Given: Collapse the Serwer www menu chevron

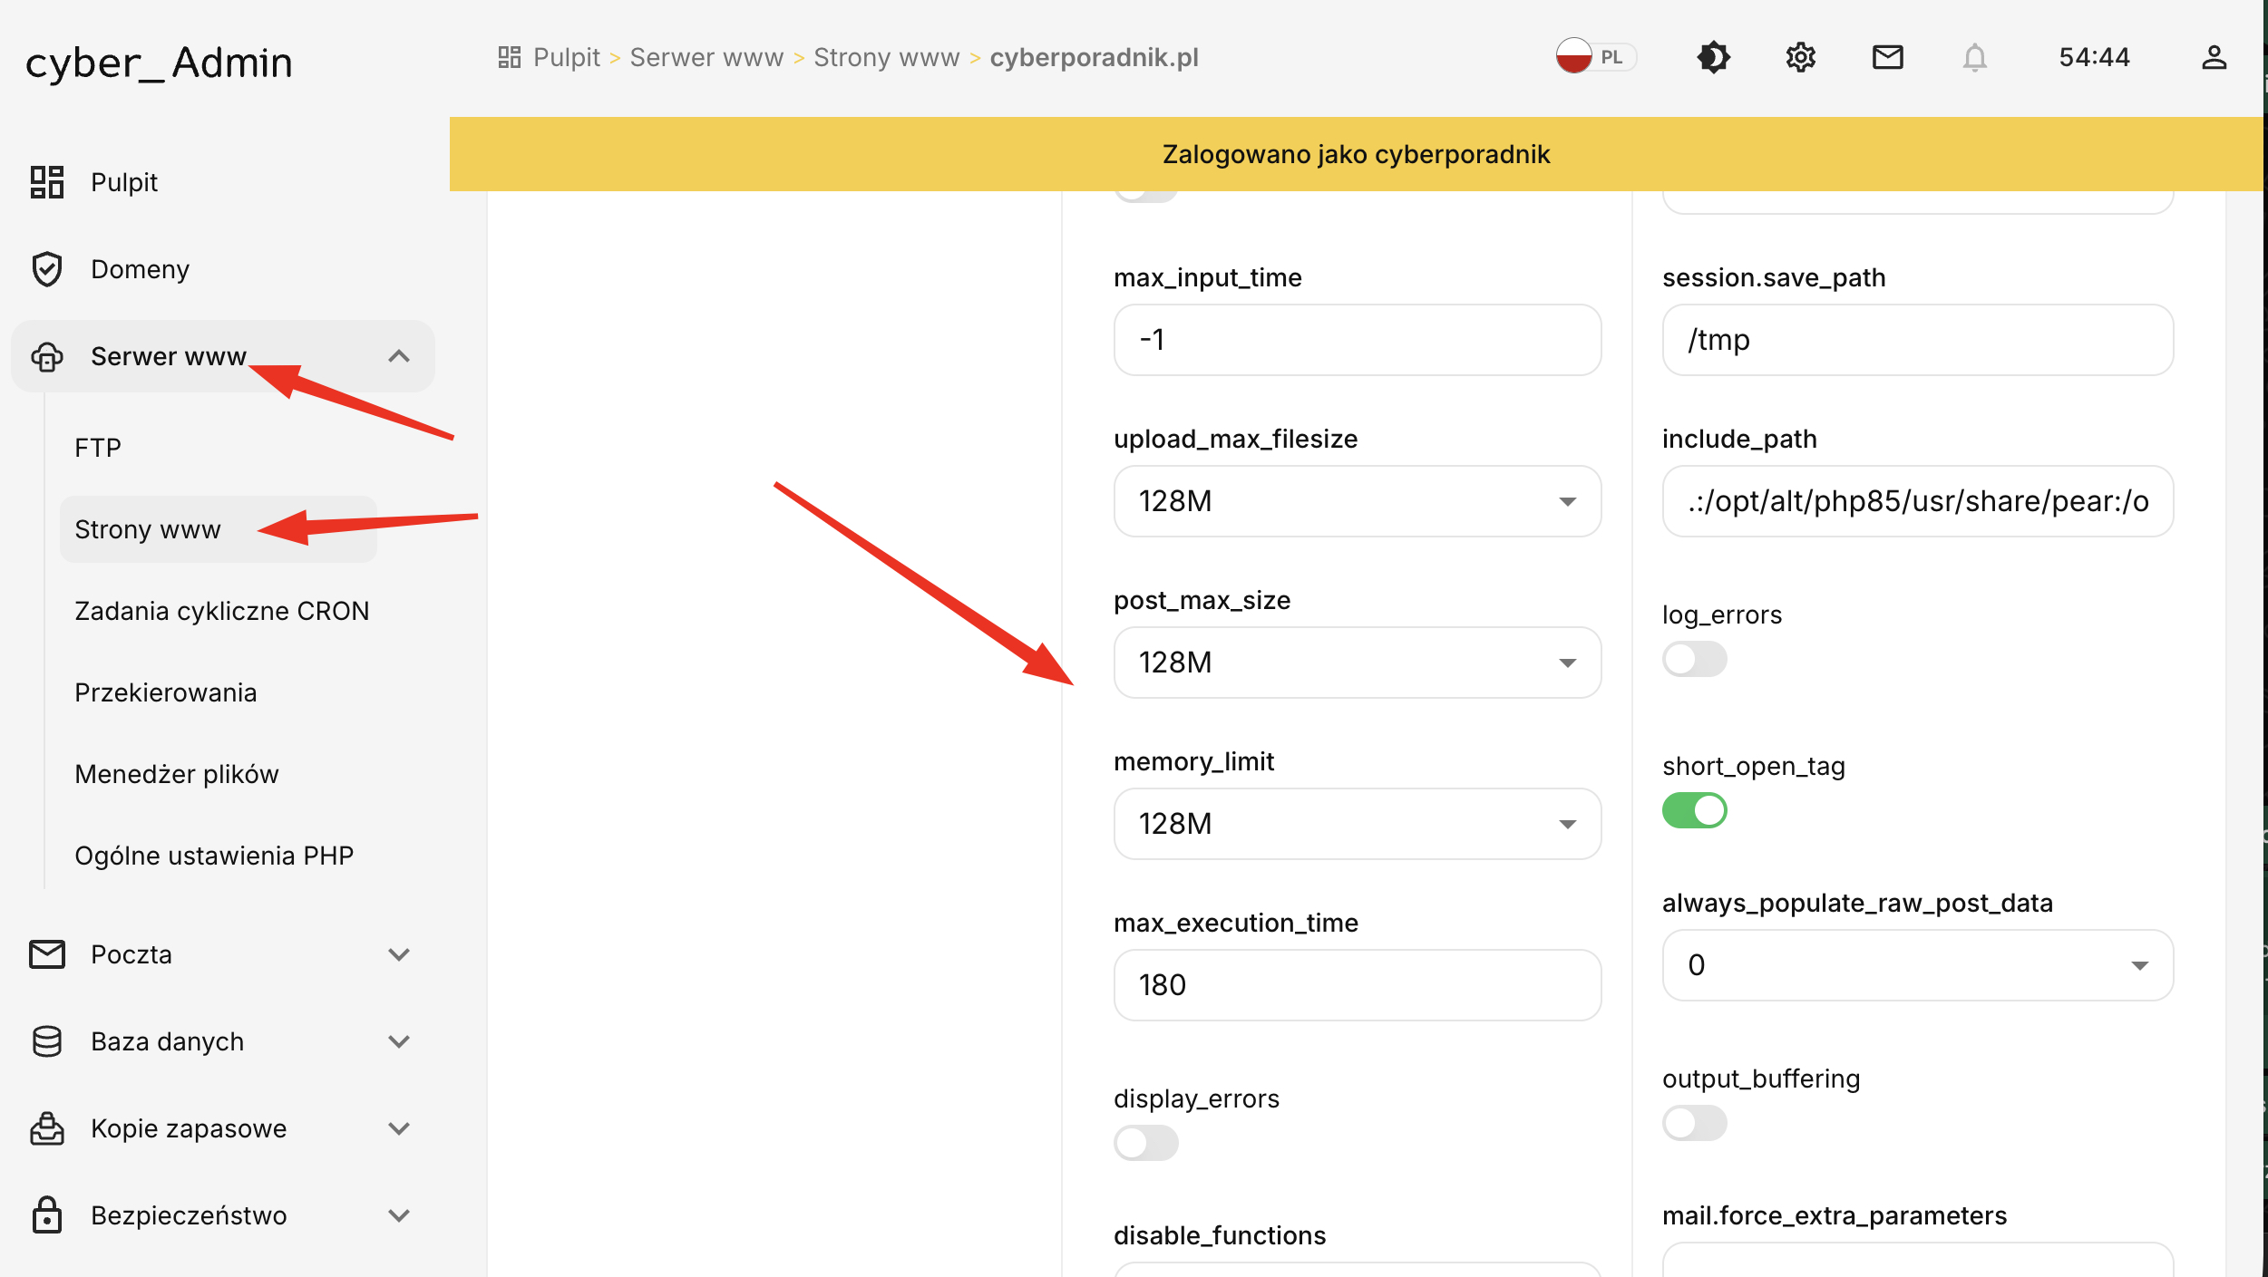Looking at the screenshot, I should coord(399,356).
